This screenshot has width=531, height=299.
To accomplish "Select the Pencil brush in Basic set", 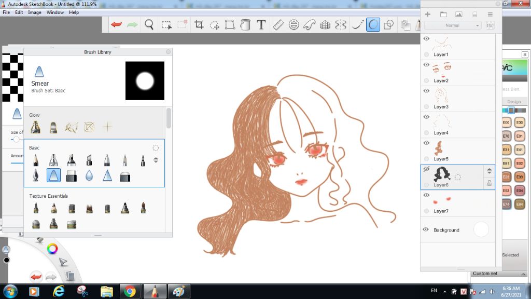I will [36, 160].
